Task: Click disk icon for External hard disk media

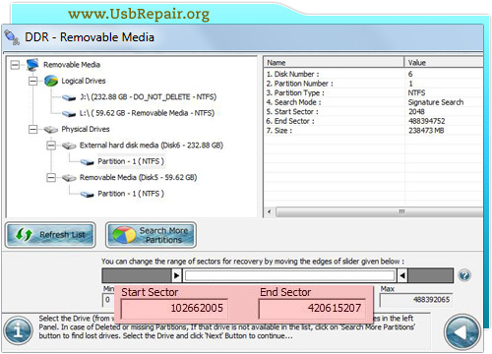Action: point(69,146)
